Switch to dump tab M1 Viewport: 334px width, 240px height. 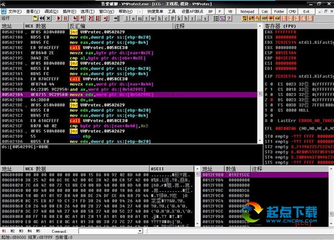4,231
